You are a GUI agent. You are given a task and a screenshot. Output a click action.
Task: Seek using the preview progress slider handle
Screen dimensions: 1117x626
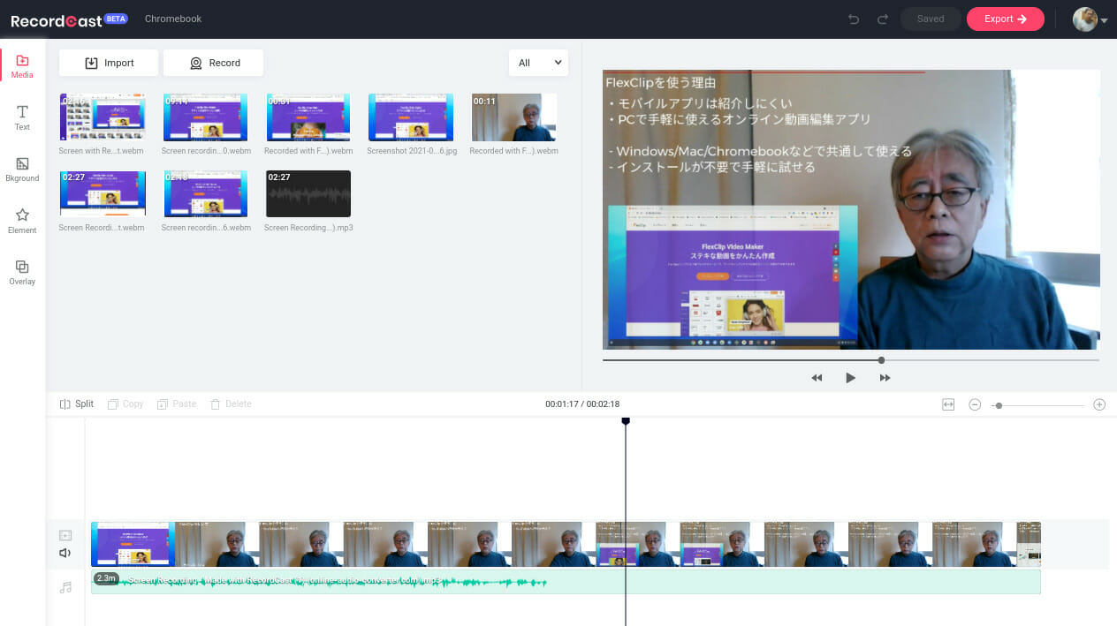[x=881, y=360]
